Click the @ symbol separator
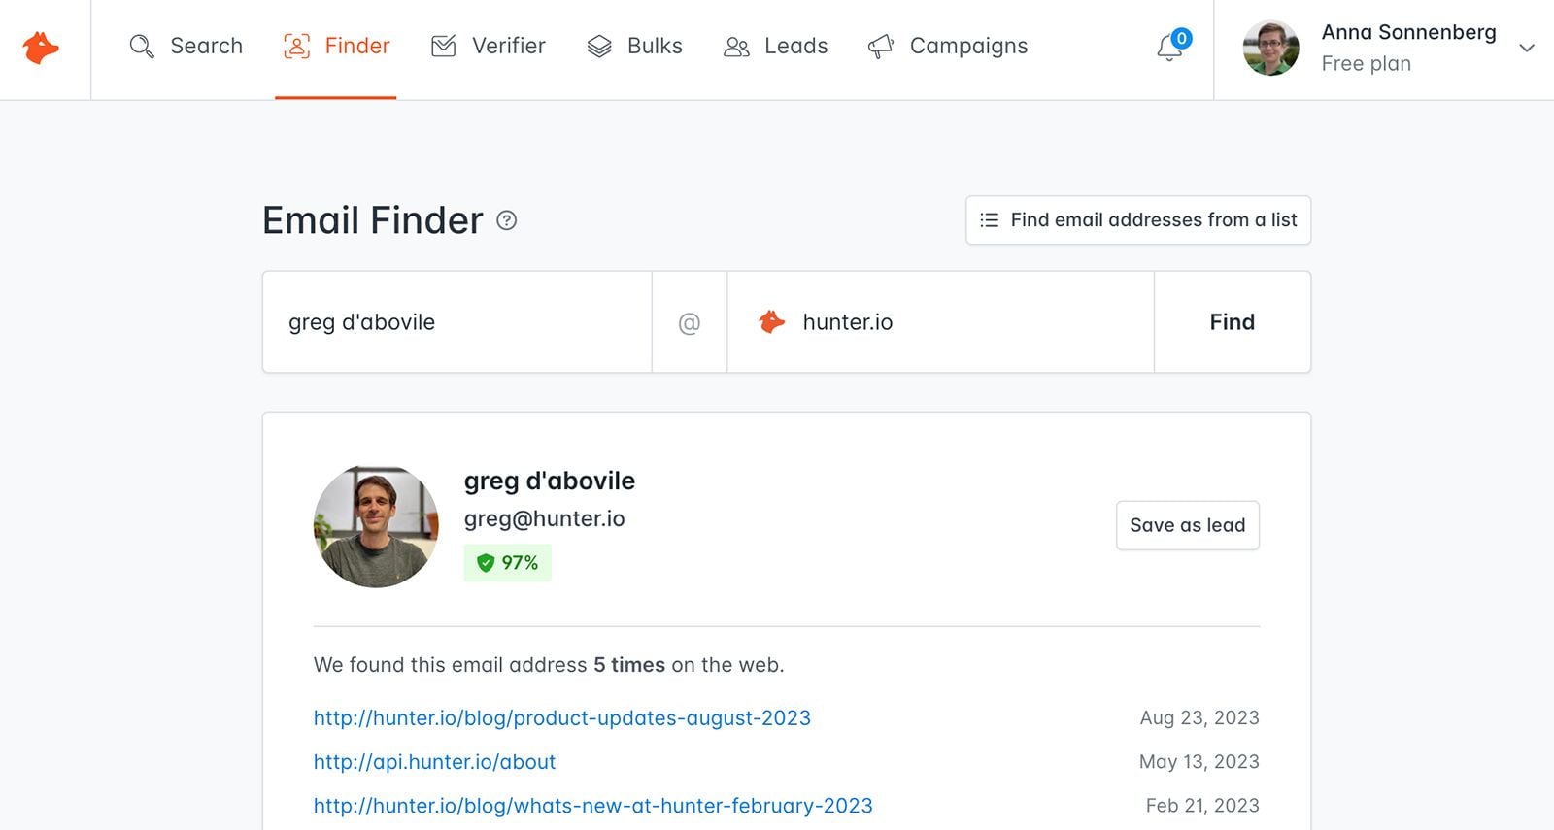The width and height of the screenshot is (1554, 830). 690,323
